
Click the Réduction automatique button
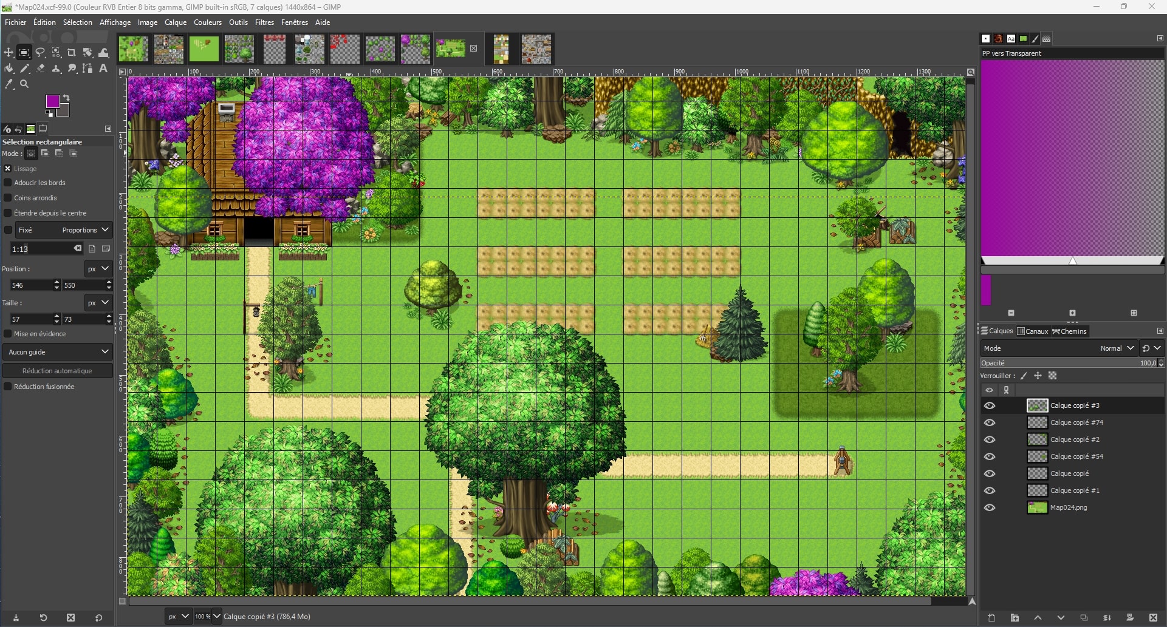pos(58,371)
